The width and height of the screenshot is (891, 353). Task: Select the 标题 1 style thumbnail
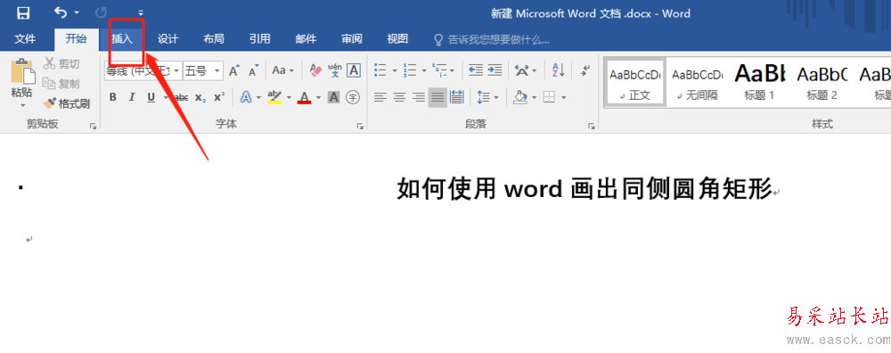tap(760, 81)
